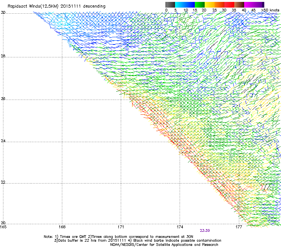
Task: Click the 'Times are GMT' note line
Action: (x=118, y=237)
